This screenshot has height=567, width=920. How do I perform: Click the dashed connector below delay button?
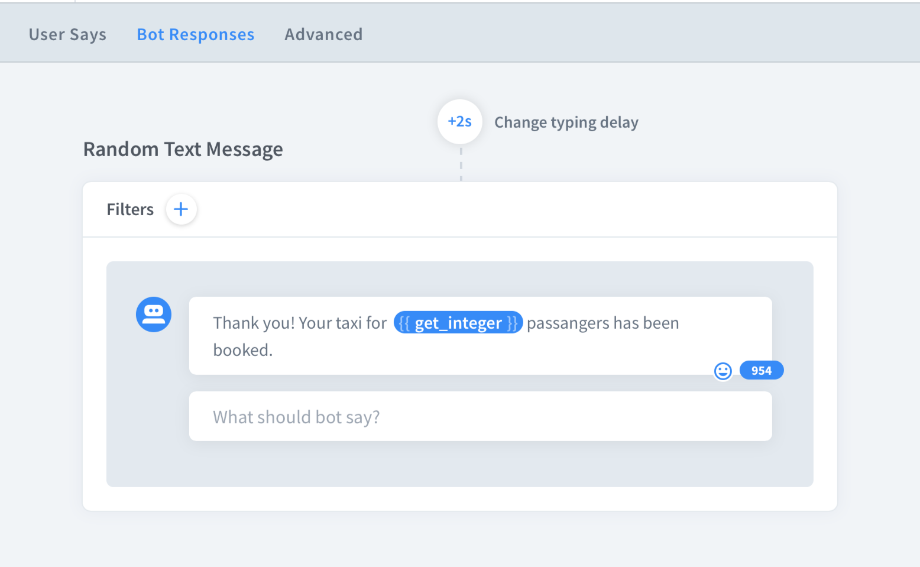461,164
